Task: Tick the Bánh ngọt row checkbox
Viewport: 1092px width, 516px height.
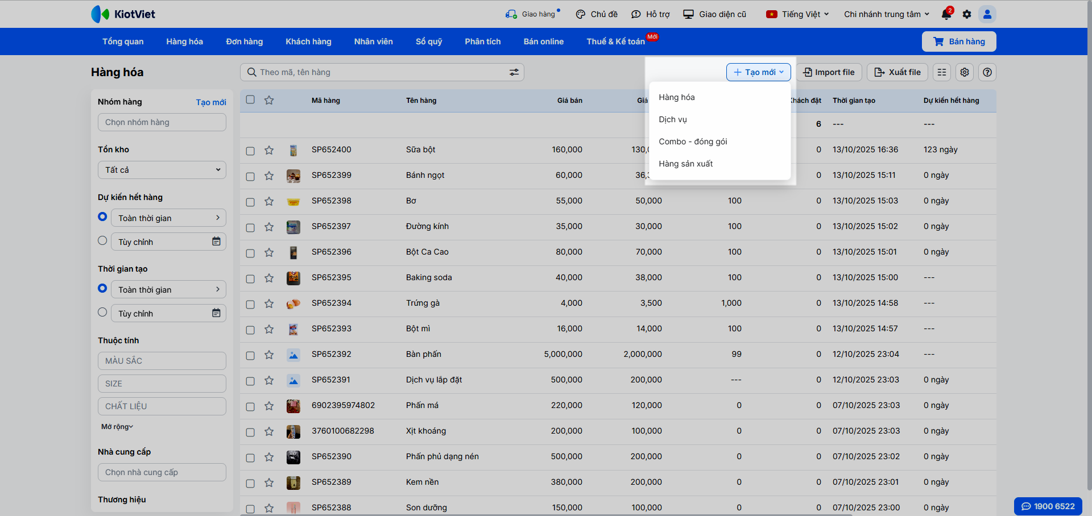Action: (x=250, y=176)
